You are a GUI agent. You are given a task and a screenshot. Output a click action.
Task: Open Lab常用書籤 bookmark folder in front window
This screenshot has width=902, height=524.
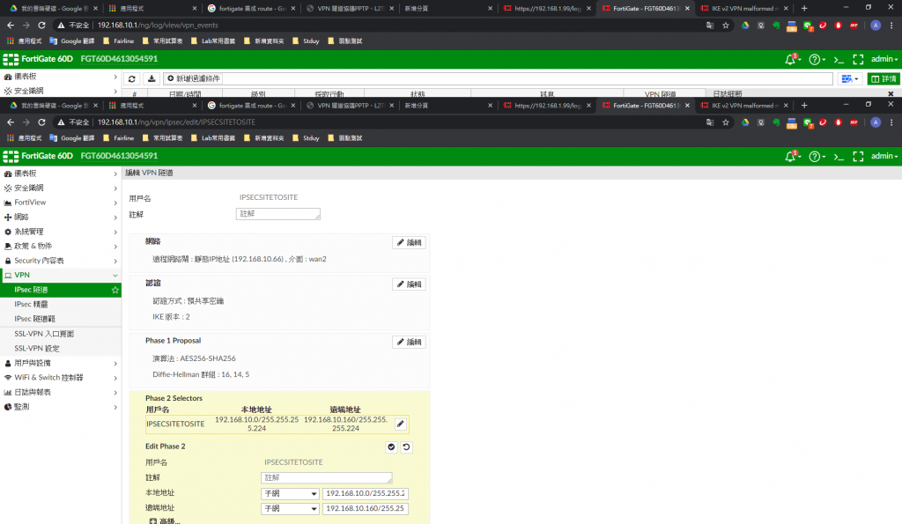[213, 138]
